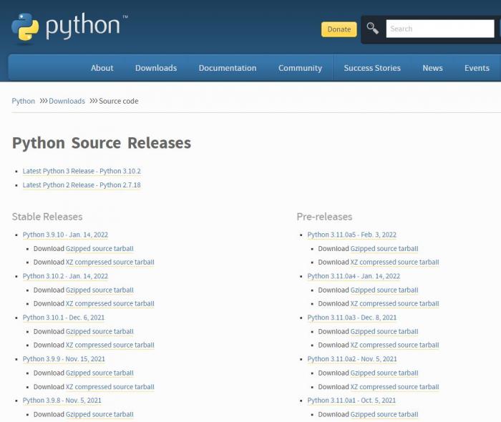Click the Source code breadcrumb text
Viewport: 501px width, 422px height.
coord(119,101)
